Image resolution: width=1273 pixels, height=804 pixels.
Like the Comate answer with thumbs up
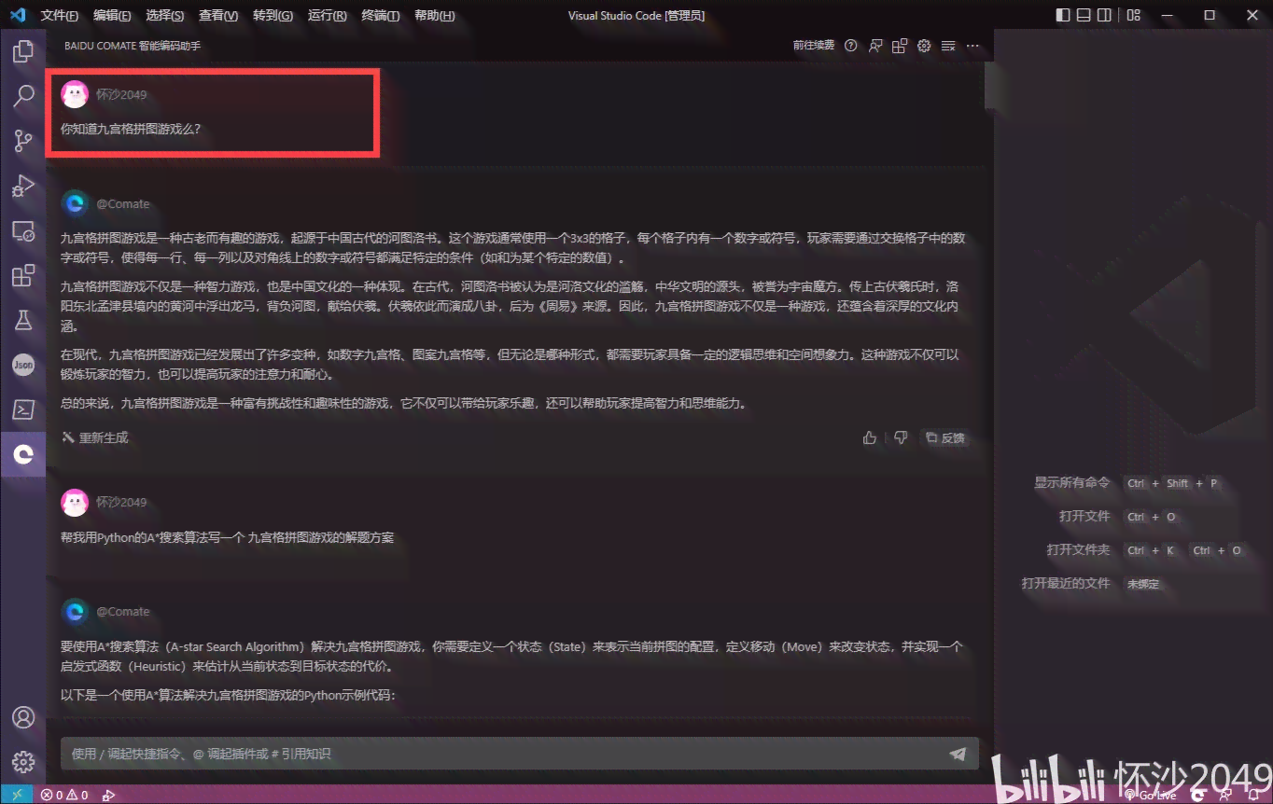[870, 437]
